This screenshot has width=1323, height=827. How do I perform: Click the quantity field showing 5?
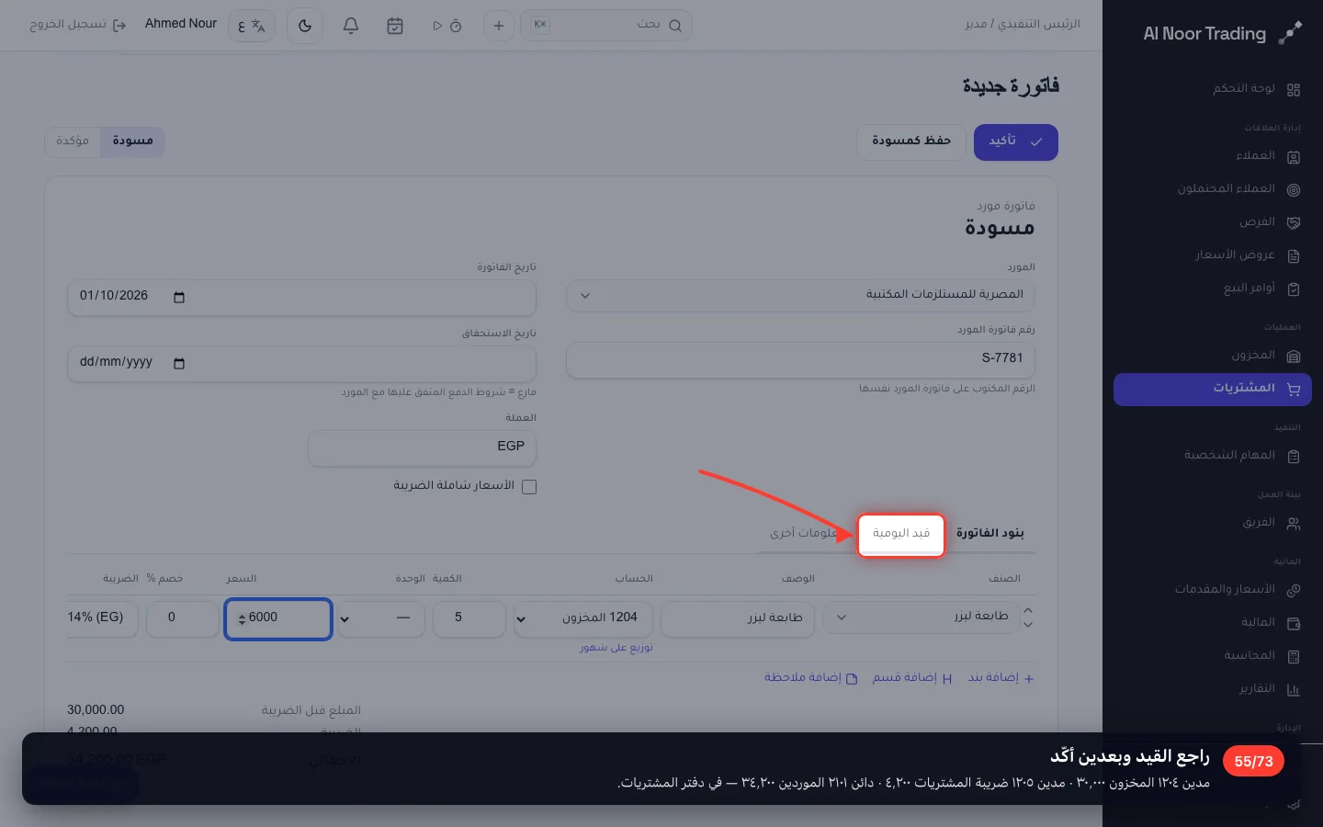[469, 618]
